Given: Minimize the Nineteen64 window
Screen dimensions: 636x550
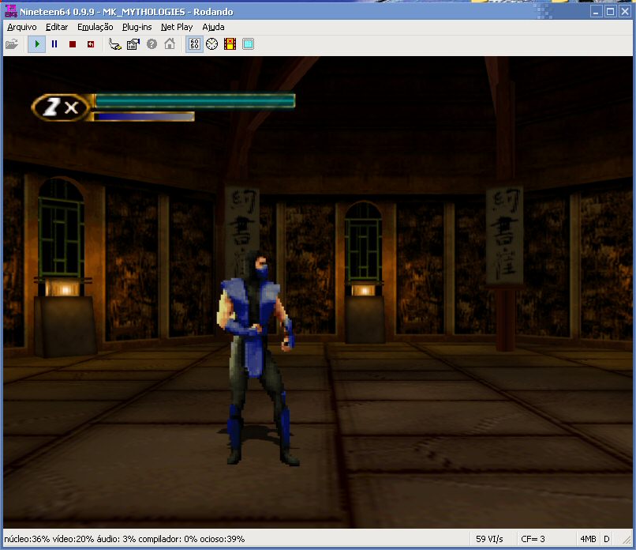Looking at the screenshot, I should coord(596,11).
